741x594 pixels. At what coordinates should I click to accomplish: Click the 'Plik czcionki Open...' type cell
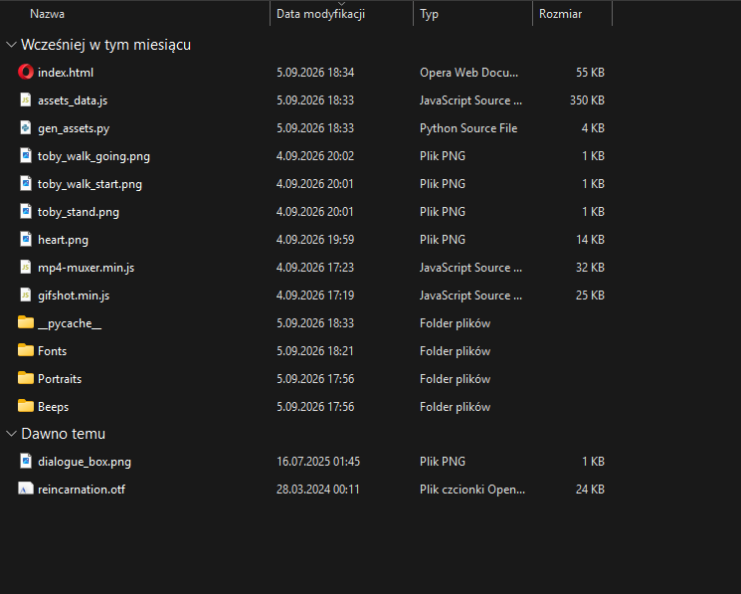472,490
